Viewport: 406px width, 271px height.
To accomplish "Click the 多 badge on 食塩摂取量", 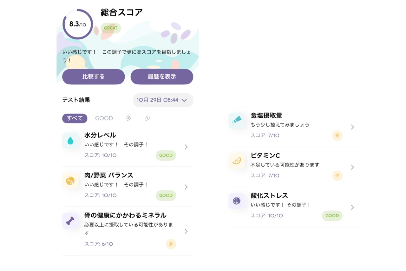I will click(x=337, y=135).
